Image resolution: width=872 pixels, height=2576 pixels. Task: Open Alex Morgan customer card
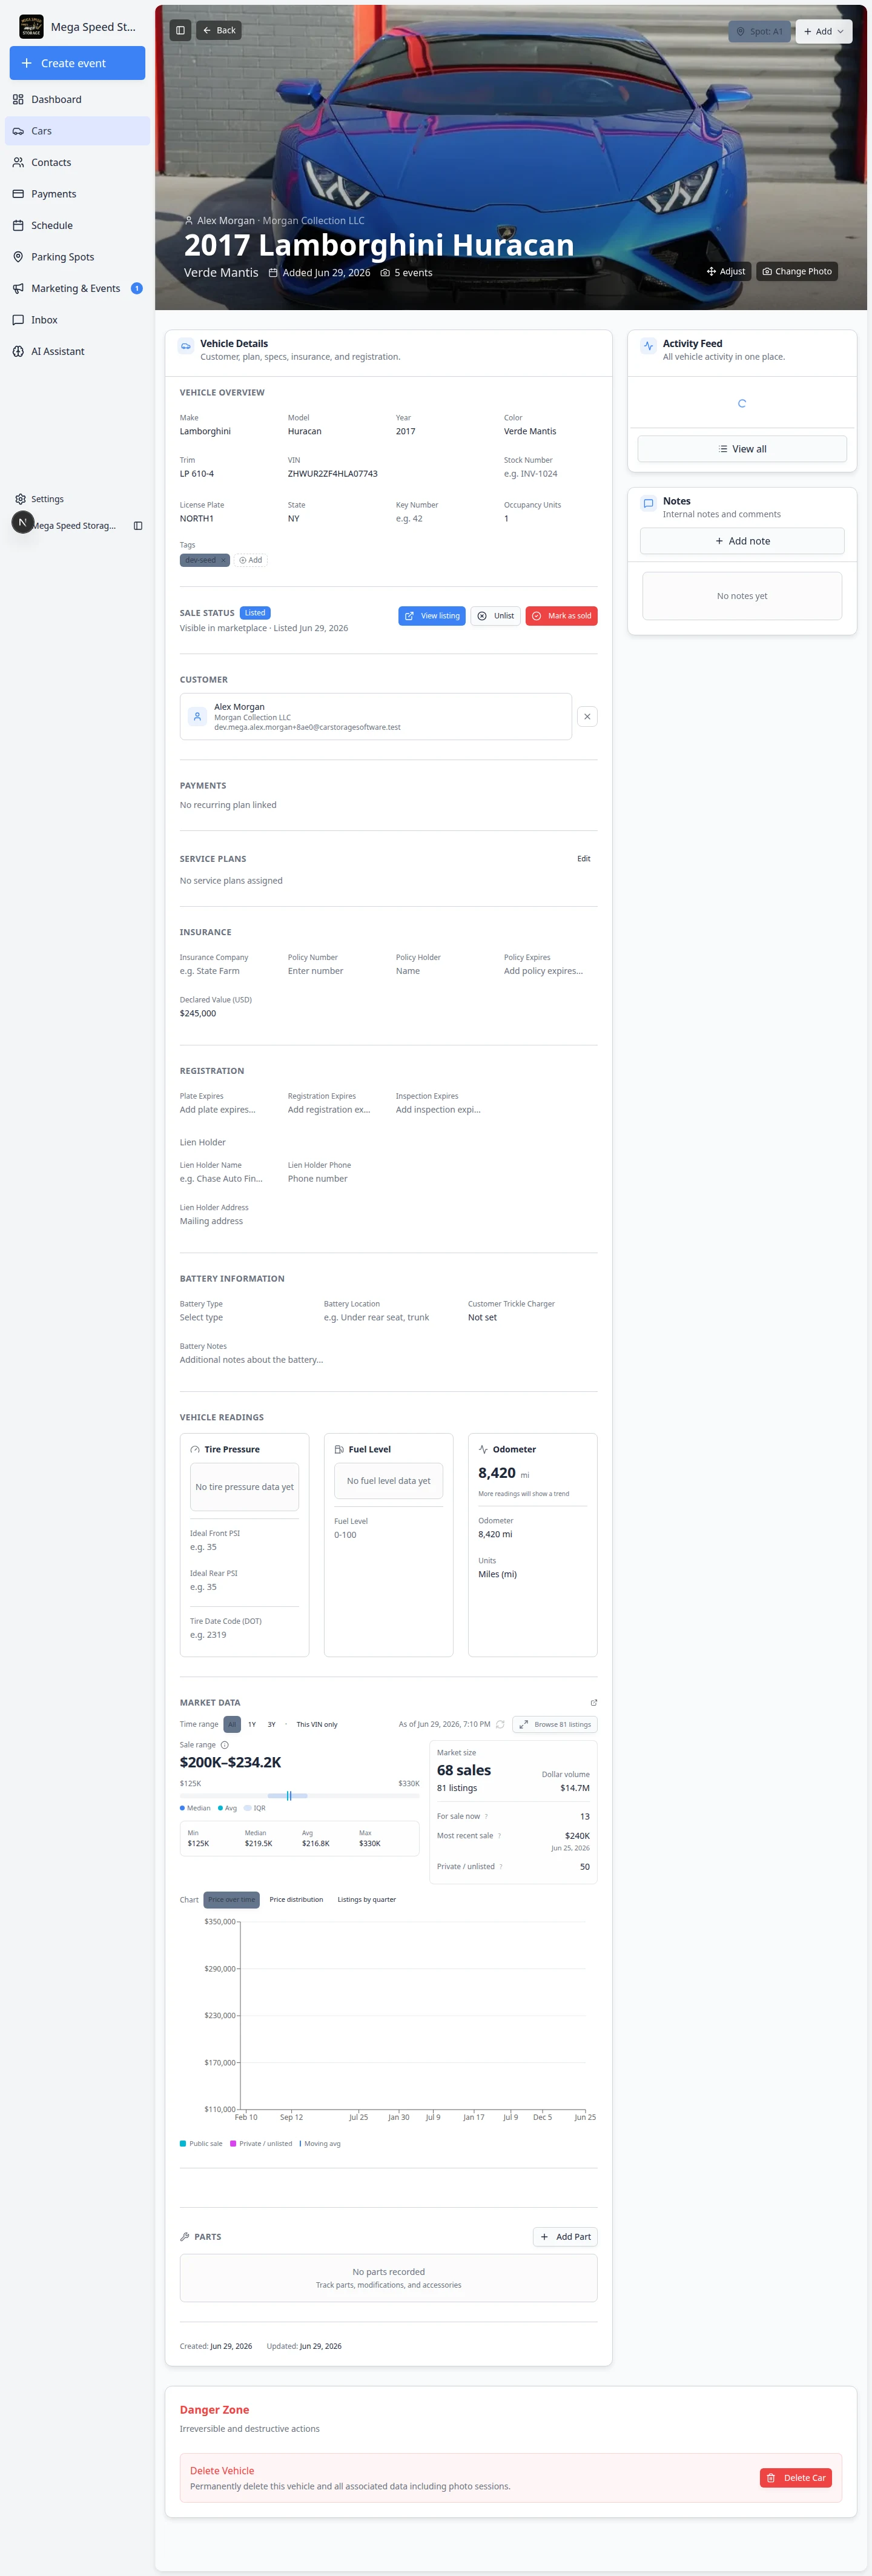pyautogui.click(x=376, y=717)
